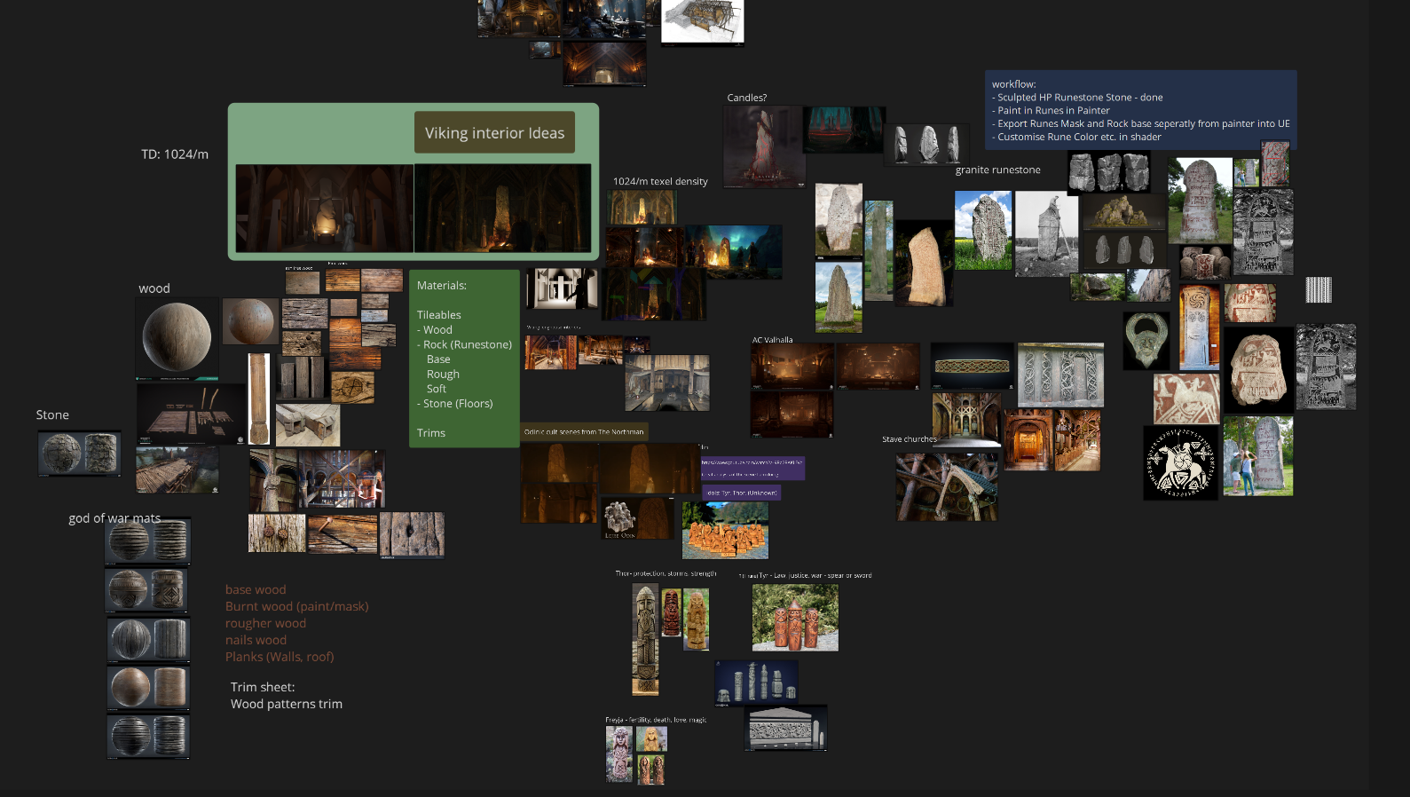Viewport: 1410px width, 797px height.
Task: Select the three grey sculpted runestones render
Action: pyautogui.click(x=927, y=145)
